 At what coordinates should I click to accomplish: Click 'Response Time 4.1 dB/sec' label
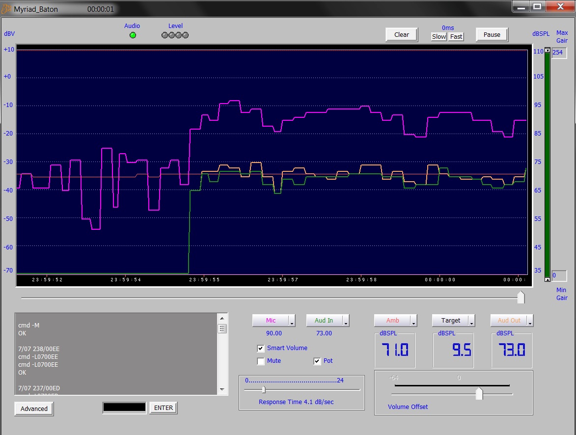296,402
